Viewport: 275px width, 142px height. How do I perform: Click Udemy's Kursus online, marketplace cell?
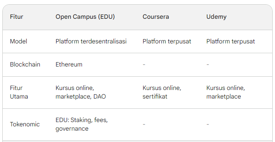[225, 92]
